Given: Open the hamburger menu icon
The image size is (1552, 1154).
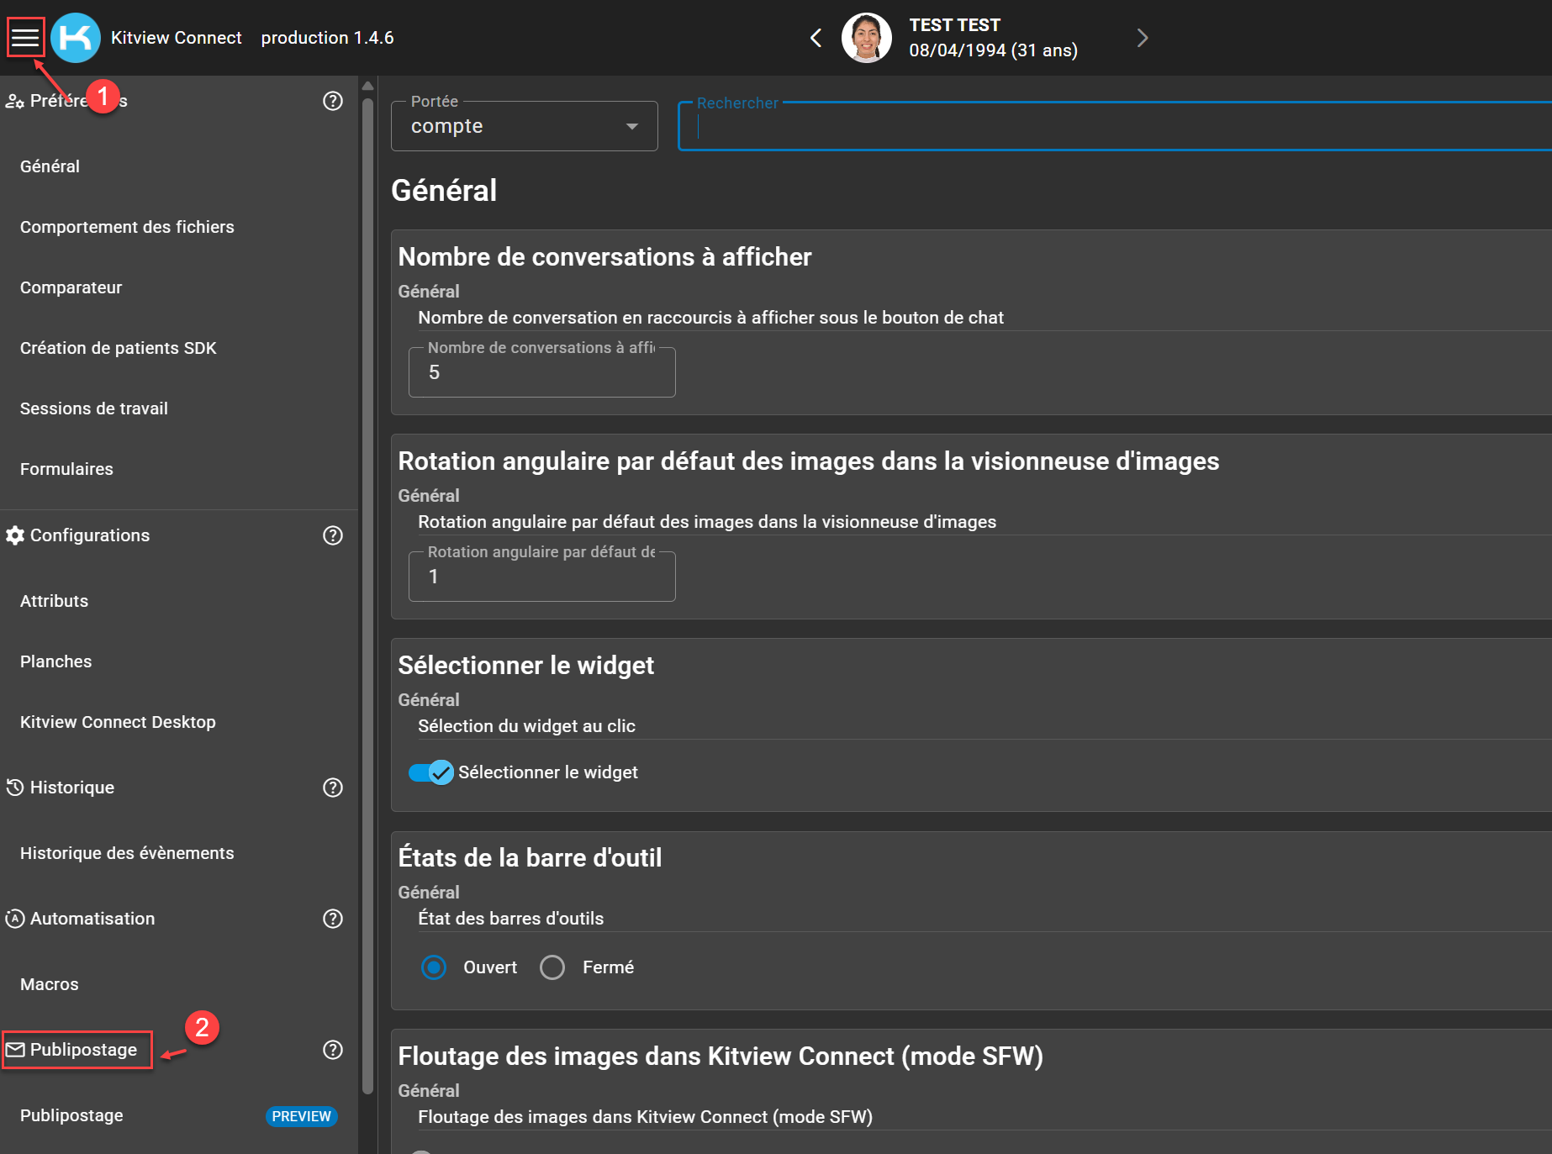Looking at the screenshot, I should pyautogui.click(x=25, y=38).
